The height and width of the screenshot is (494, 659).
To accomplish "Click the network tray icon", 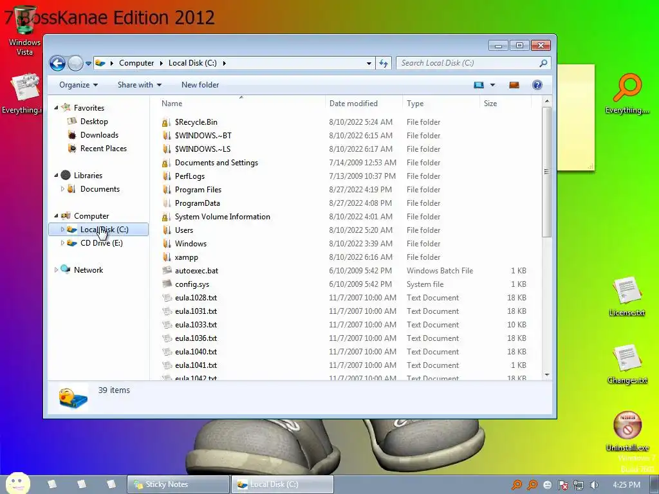I will click(579, 485).
